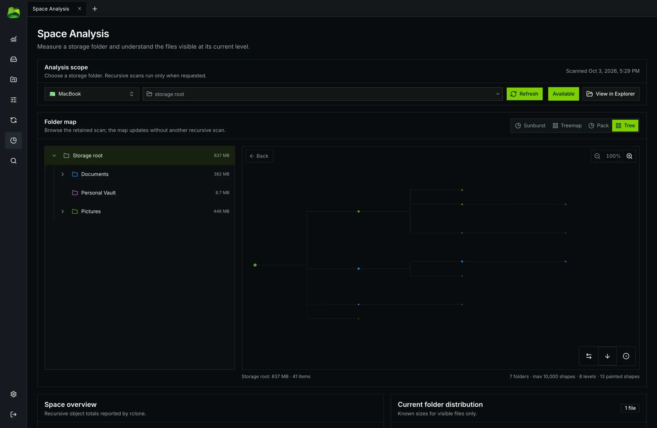
Task: Click the recenter target circle icon
Action: point(626,356)
